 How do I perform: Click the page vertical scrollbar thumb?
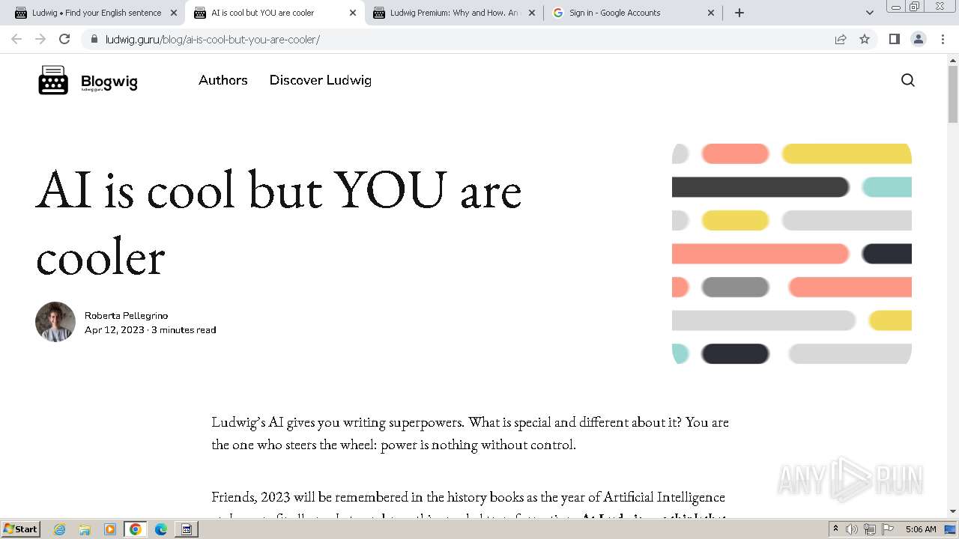coord(953,94)
